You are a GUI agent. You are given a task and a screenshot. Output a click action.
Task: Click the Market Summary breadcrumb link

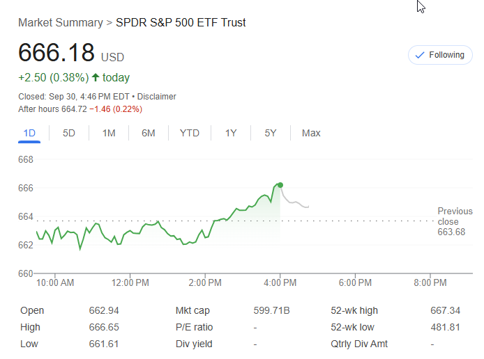pos(60,22)
